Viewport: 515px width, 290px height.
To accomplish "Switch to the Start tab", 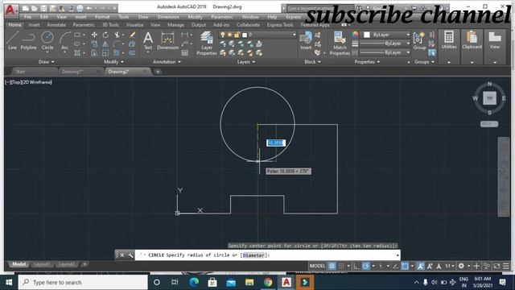I will pyautogui.click(x=20, y=72).
